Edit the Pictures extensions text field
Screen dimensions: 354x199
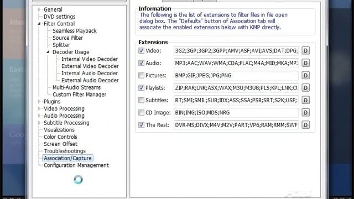coord(236,76)
